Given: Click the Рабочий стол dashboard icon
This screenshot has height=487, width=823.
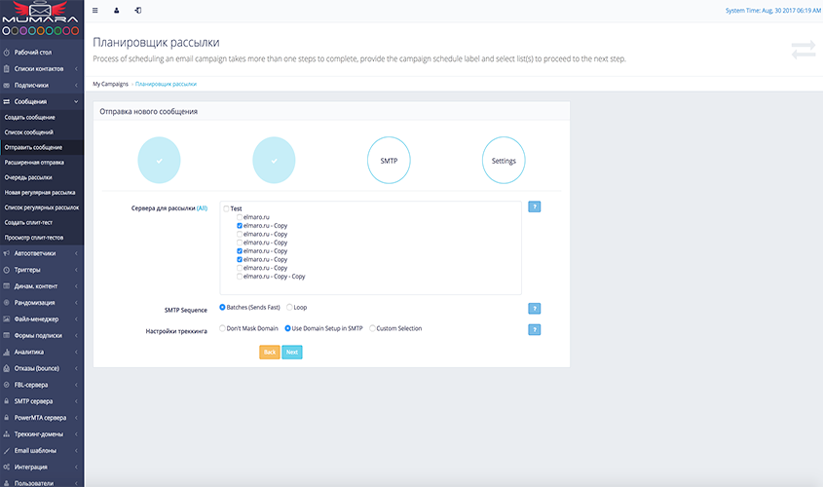Looking at the screenshot, I should [x=7, y=53].
